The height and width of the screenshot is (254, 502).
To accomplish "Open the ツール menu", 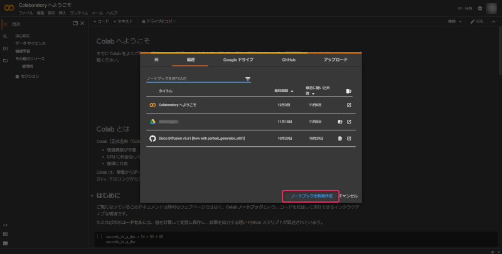I will (97, 13).
